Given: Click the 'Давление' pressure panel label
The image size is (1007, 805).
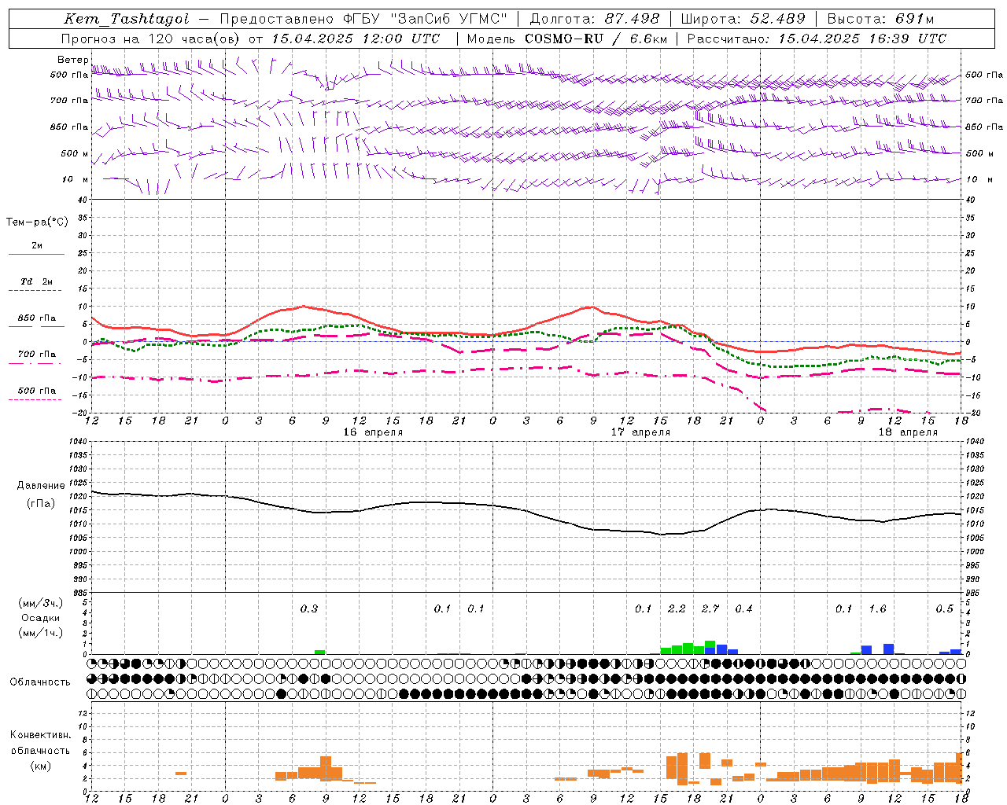Looking at the screenshot, I should 41,486.
